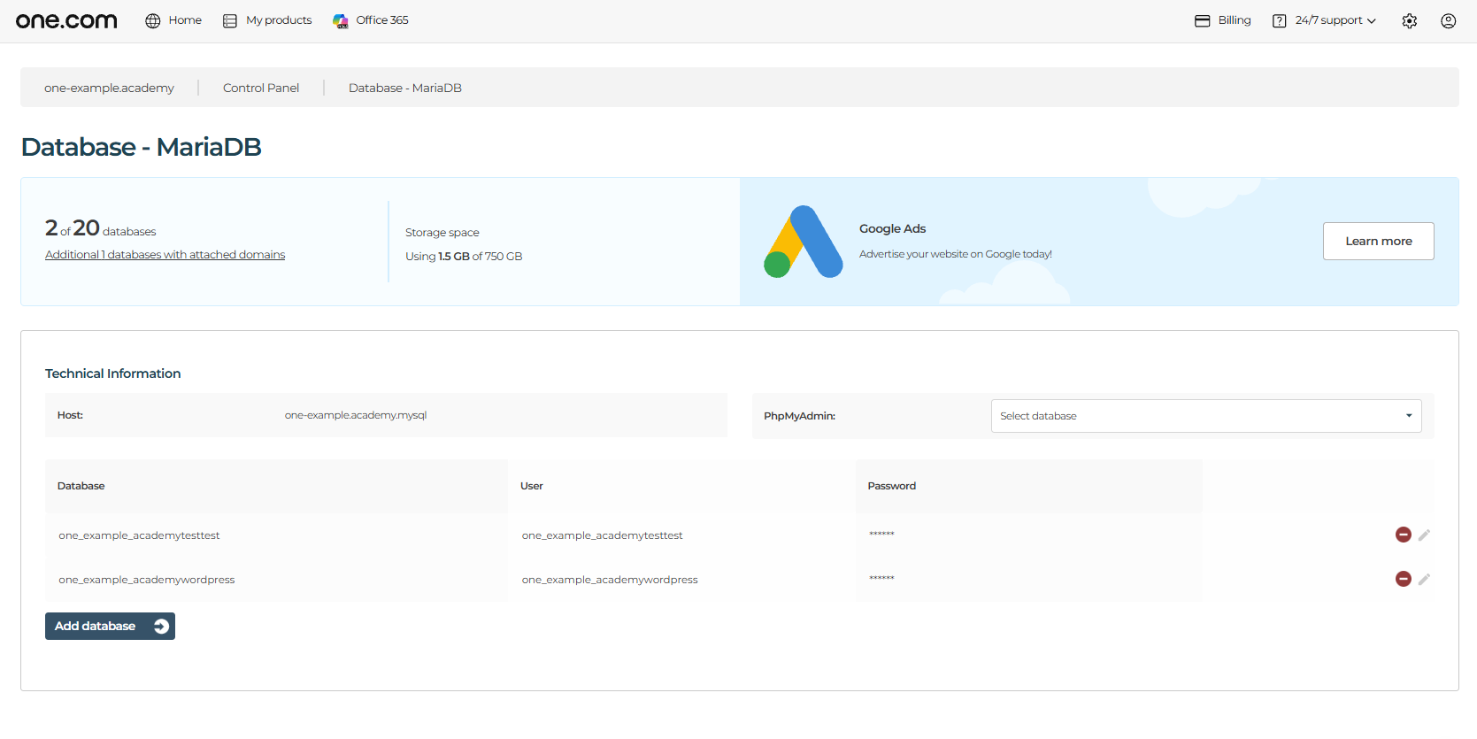Click the one-example.academy.mysql host value
1477x739 pixels.
tap(356, 415)
